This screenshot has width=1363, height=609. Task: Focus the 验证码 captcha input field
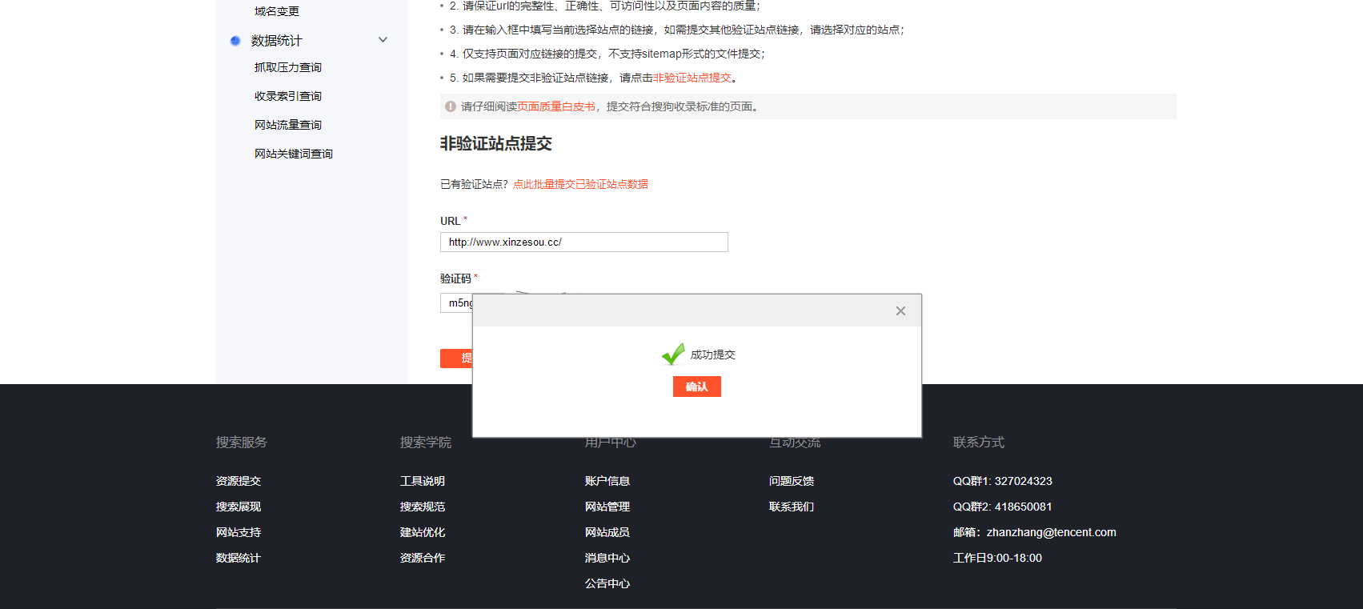tap(457, 303)
